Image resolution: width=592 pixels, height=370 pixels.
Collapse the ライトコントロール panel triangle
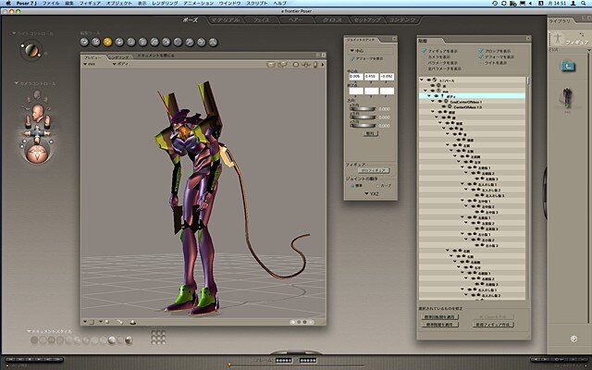(x=14, y=33)
